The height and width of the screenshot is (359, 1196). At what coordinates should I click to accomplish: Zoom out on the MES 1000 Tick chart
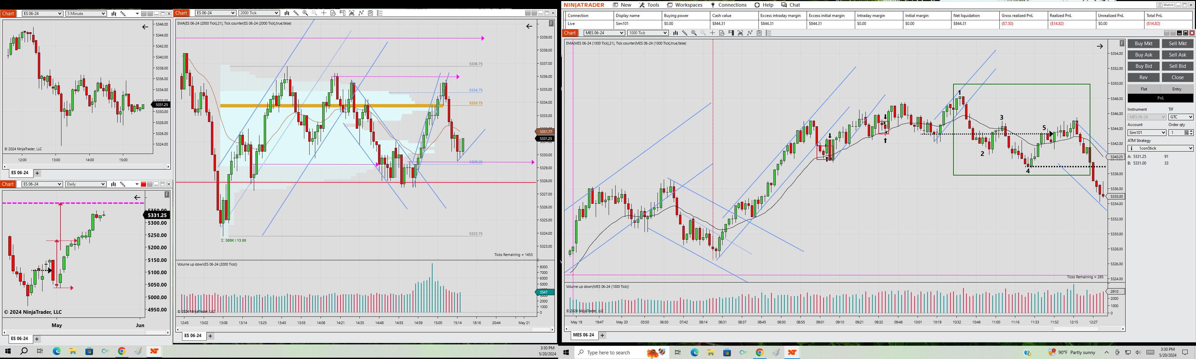point(703,33)
